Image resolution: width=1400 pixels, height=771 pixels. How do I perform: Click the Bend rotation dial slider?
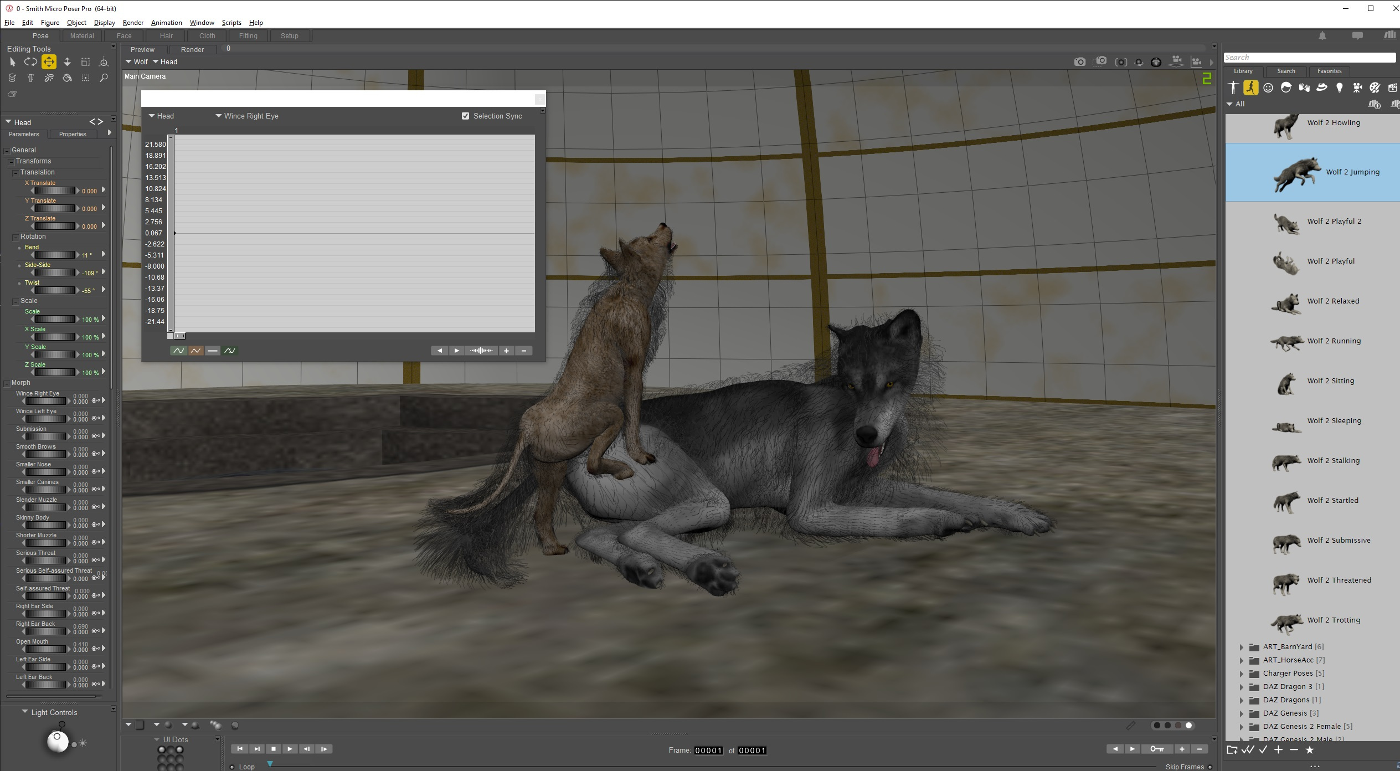pos(54,255)
